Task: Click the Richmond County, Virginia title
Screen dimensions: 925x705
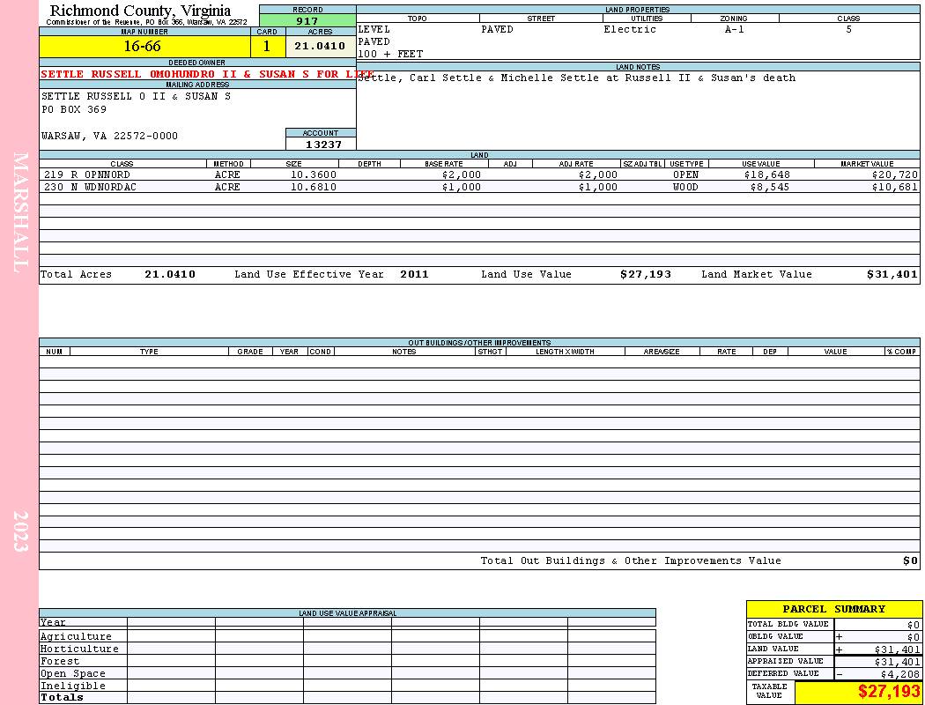Action: (x=140, y=11)
